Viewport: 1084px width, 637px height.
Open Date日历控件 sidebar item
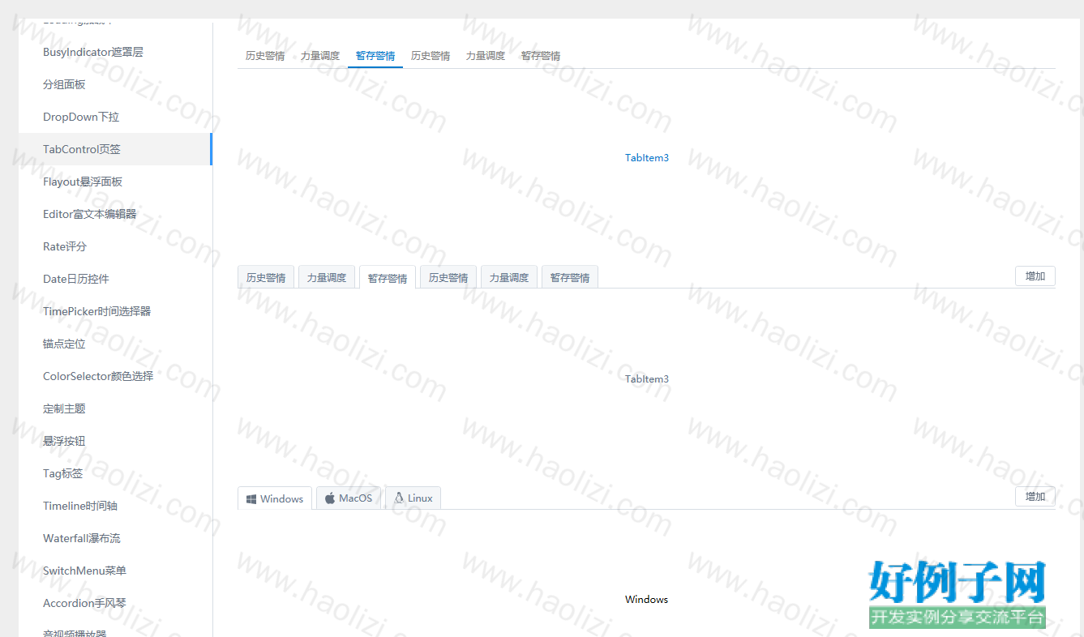(x=115, y=279)
